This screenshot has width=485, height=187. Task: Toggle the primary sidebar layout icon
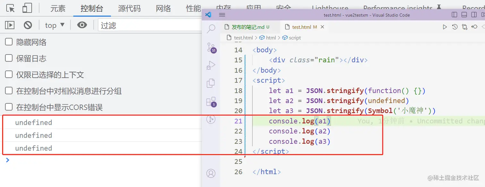tap(454, 15)
